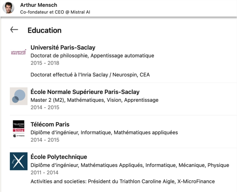
Task: Click the Polytechnique Mathématiques Appliqués degree line
Action: (x=130, y=165)
